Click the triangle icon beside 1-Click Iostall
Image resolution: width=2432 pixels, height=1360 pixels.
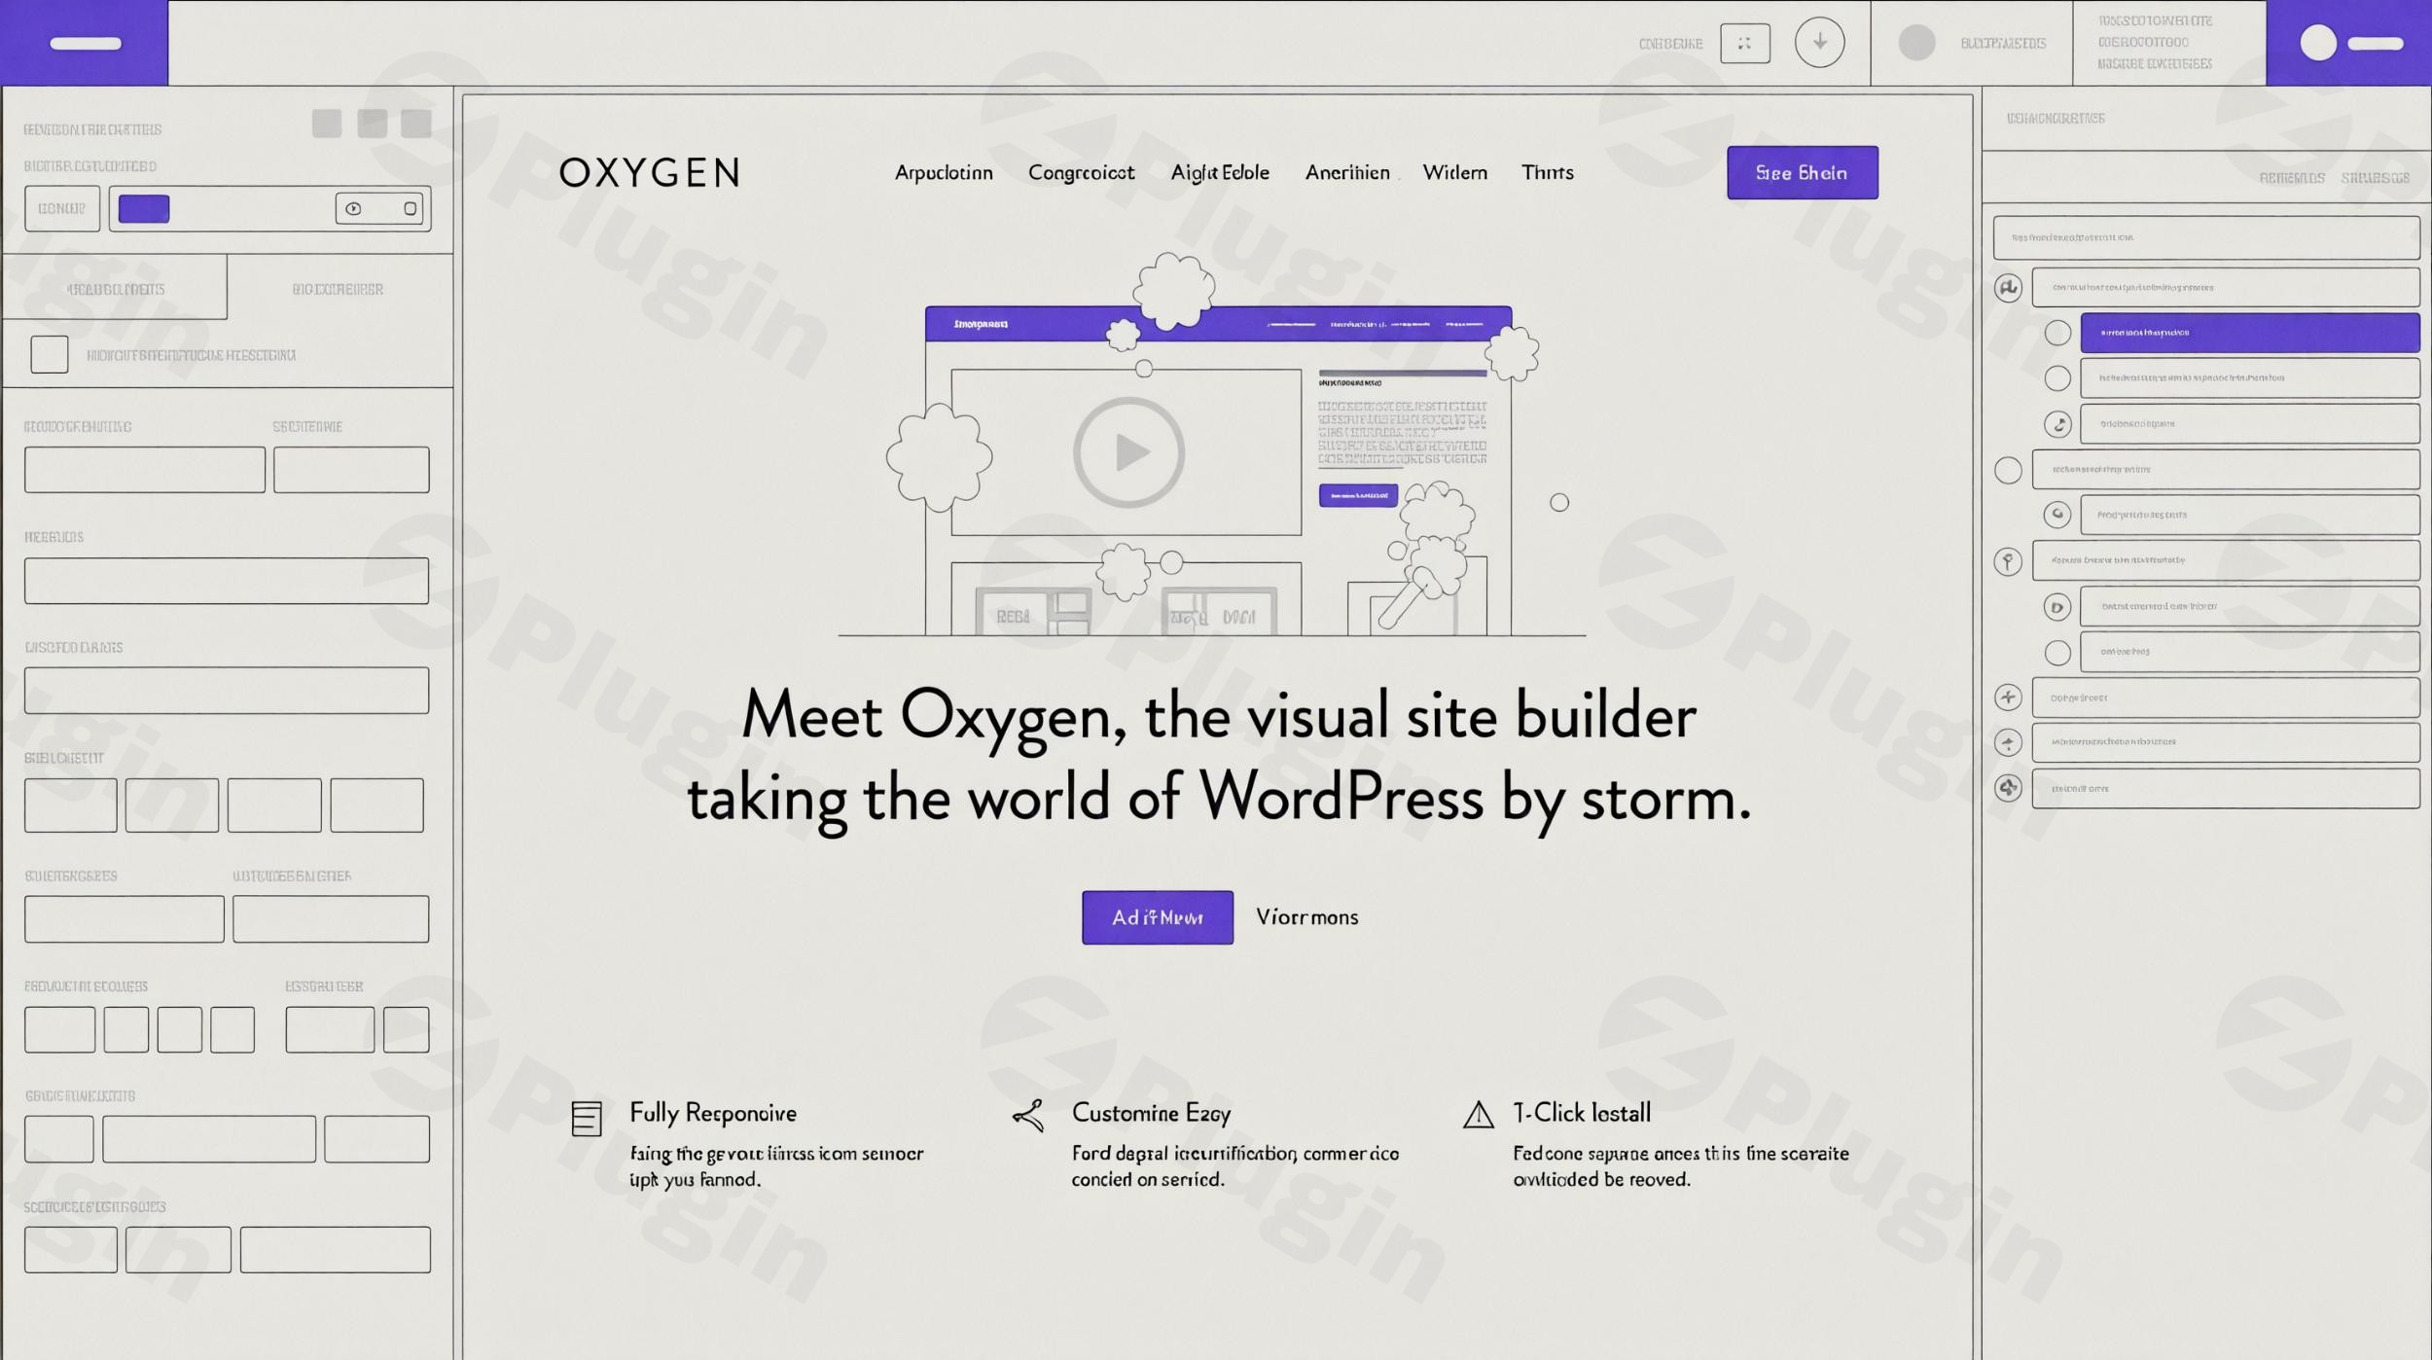pos(1478,1115)
